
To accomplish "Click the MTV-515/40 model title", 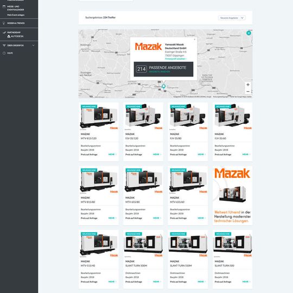I will click(x=88, y=266).
